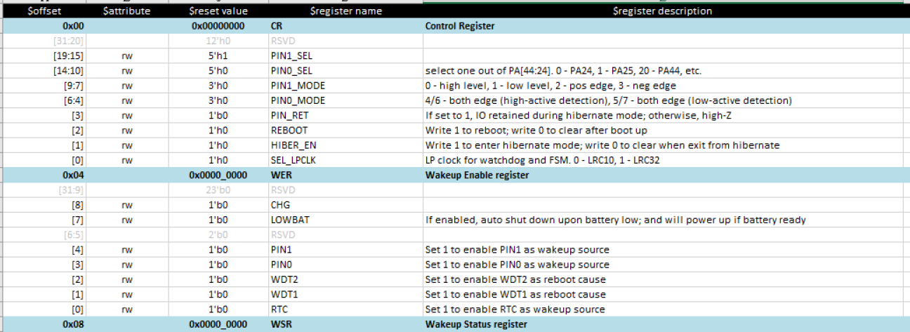
Task: Select the 0x00000000 reset value cell
Action: tap(218, 27)
